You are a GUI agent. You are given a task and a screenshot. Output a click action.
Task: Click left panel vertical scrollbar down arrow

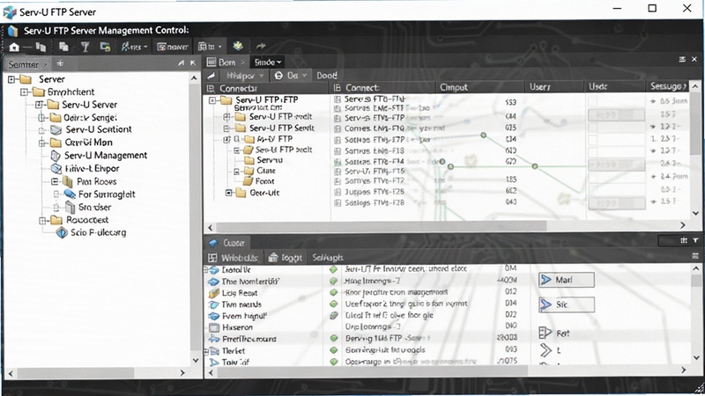[x=195, y=360]
